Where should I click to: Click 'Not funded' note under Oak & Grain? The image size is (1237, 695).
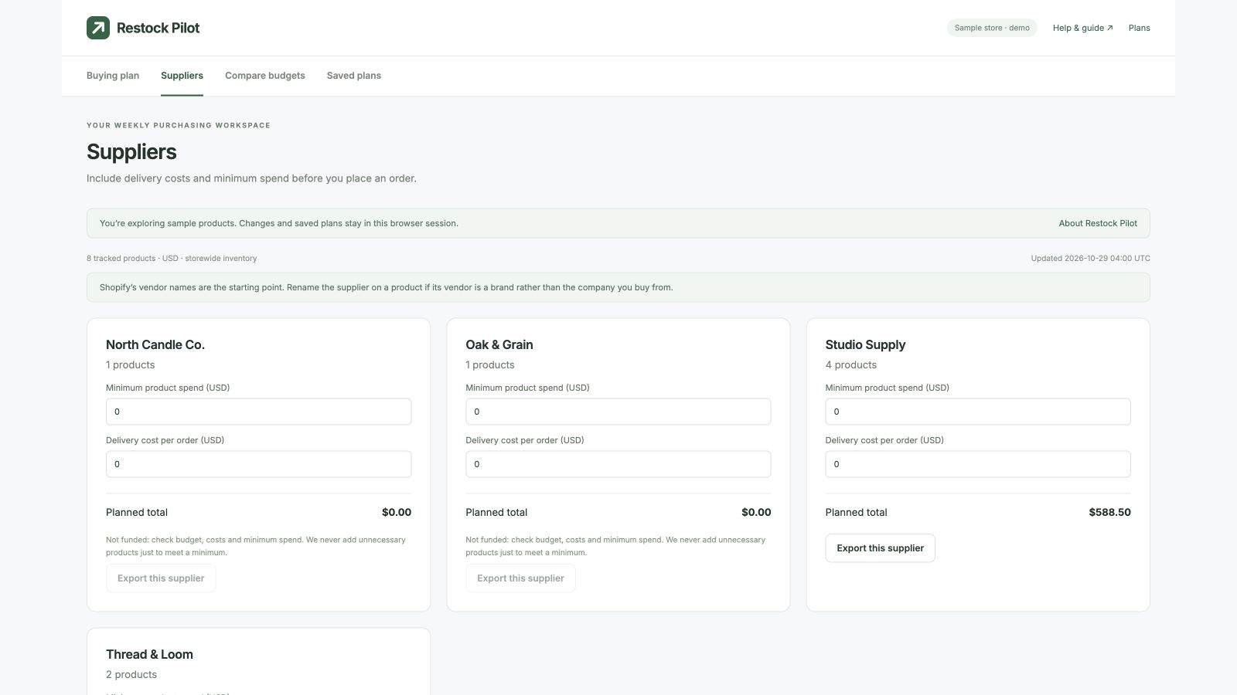[615, 546]
